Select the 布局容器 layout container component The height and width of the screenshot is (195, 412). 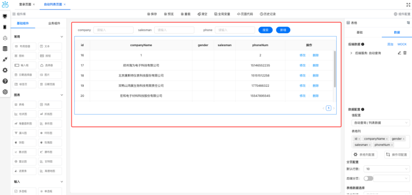tap(24, 46)
